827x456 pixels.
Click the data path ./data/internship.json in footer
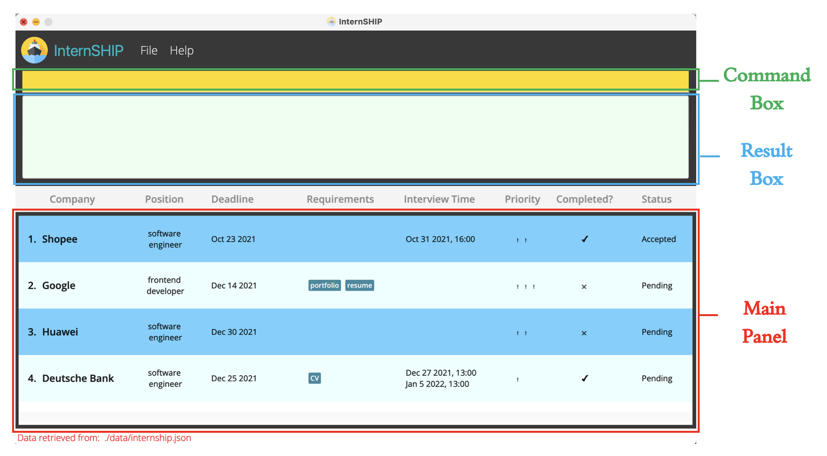148,438
